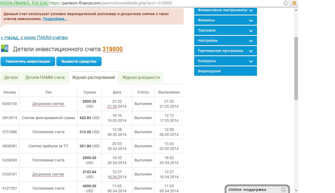Expand the Финансовые инструменты menu
The image size is (335, 193).
[x=251, y=10]
